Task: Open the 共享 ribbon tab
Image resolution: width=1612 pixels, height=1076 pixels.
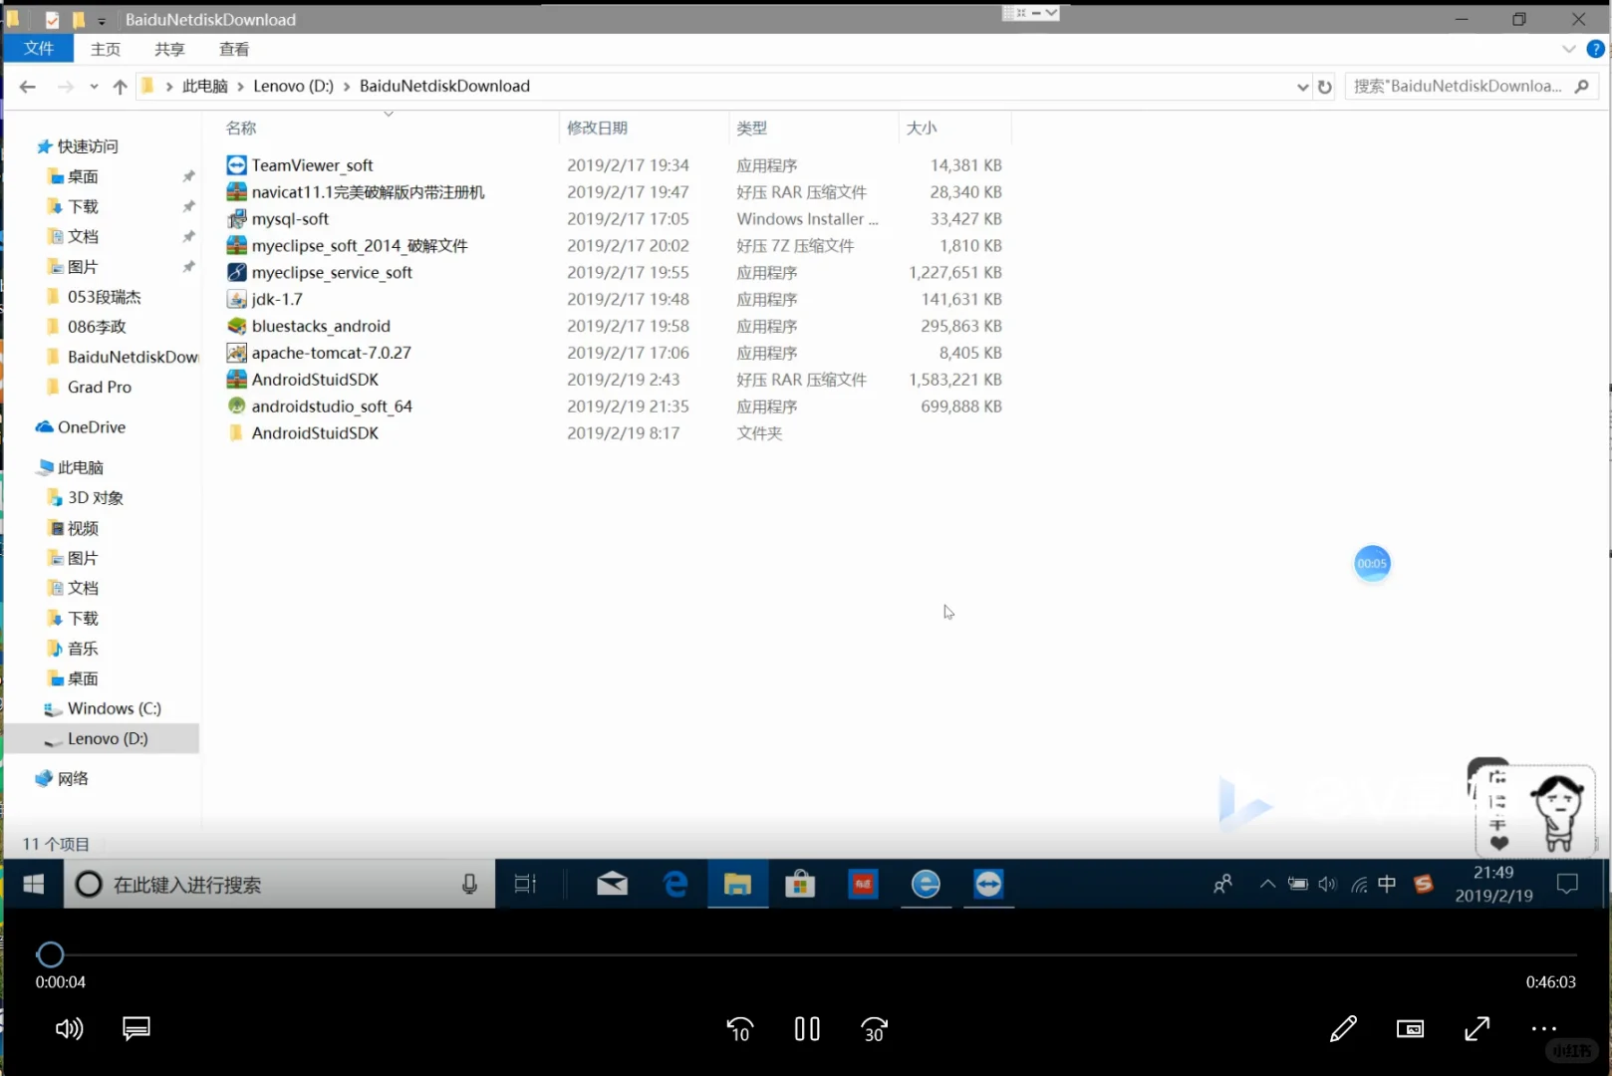Action: tap(169, 49)
